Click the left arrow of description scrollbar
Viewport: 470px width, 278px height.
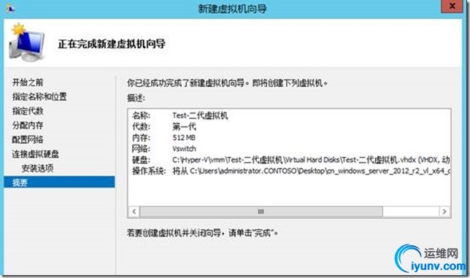(134, 212)
